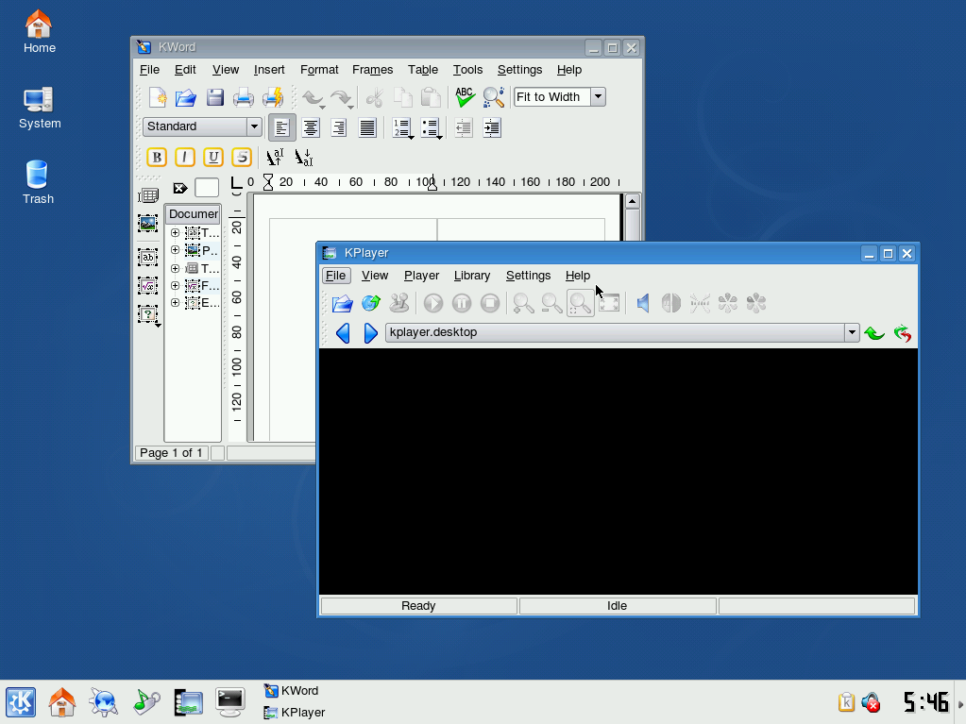Toggle italic formatting button
Screen dimensions: 966x724
click(185, 158)
